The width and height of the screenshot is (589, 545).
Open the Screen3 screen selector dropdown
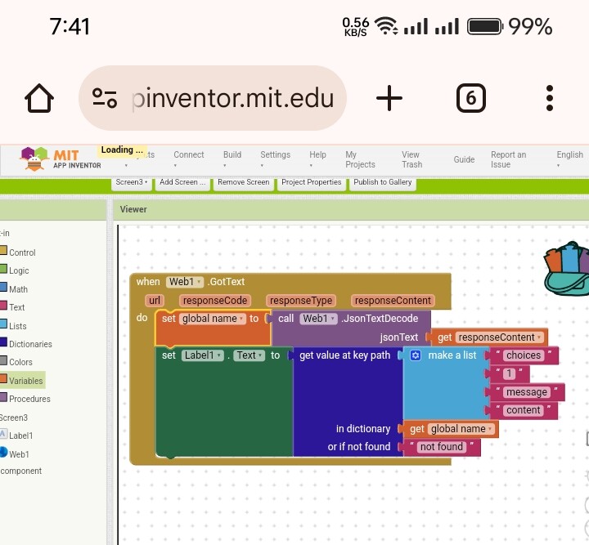pos(131,183)
